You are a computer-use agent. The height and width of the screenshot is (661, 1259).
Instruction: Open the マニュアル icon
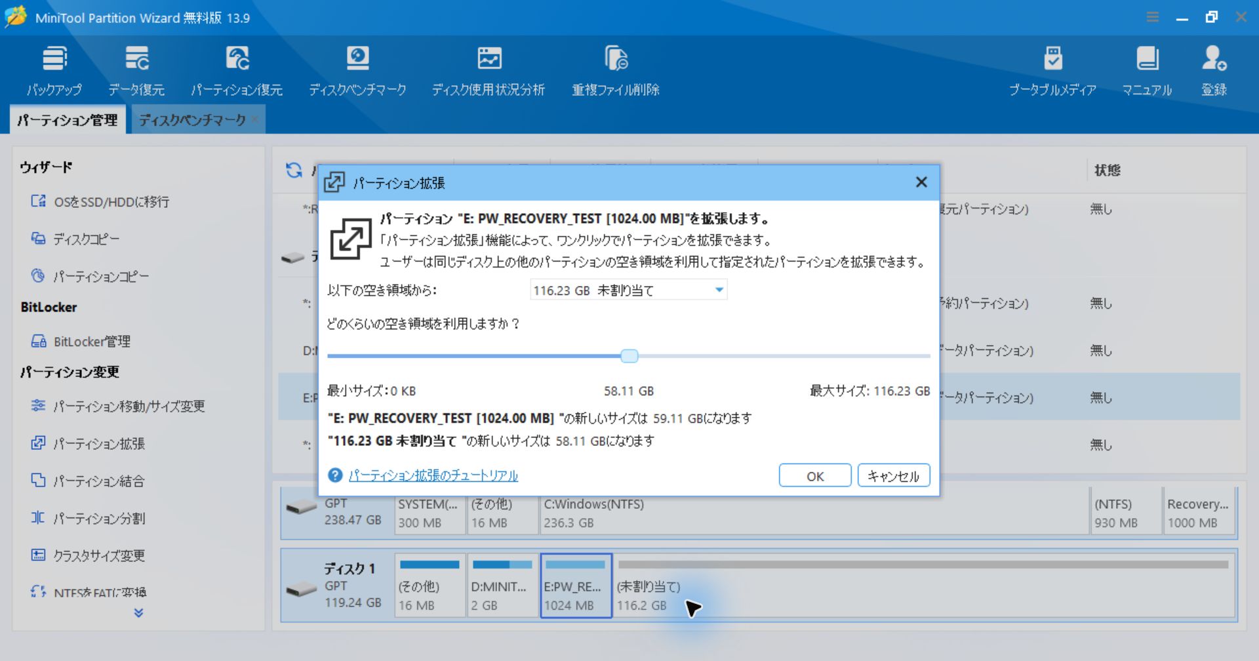click(1147, 71)
